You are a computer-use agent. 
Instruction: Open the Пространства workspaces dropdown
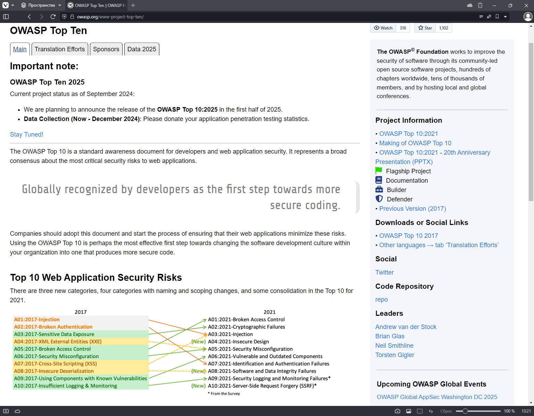41,5
